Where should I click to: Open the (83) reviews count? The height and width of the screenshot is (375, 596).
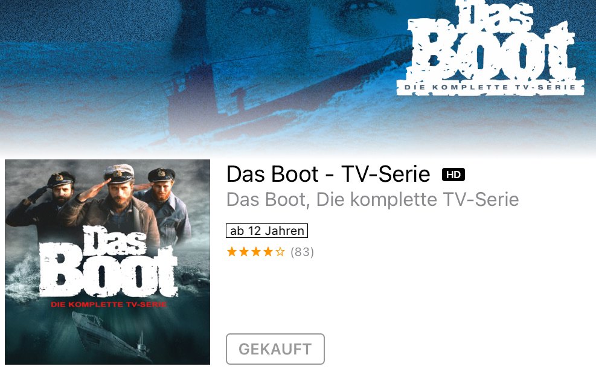tap(302, 252)
